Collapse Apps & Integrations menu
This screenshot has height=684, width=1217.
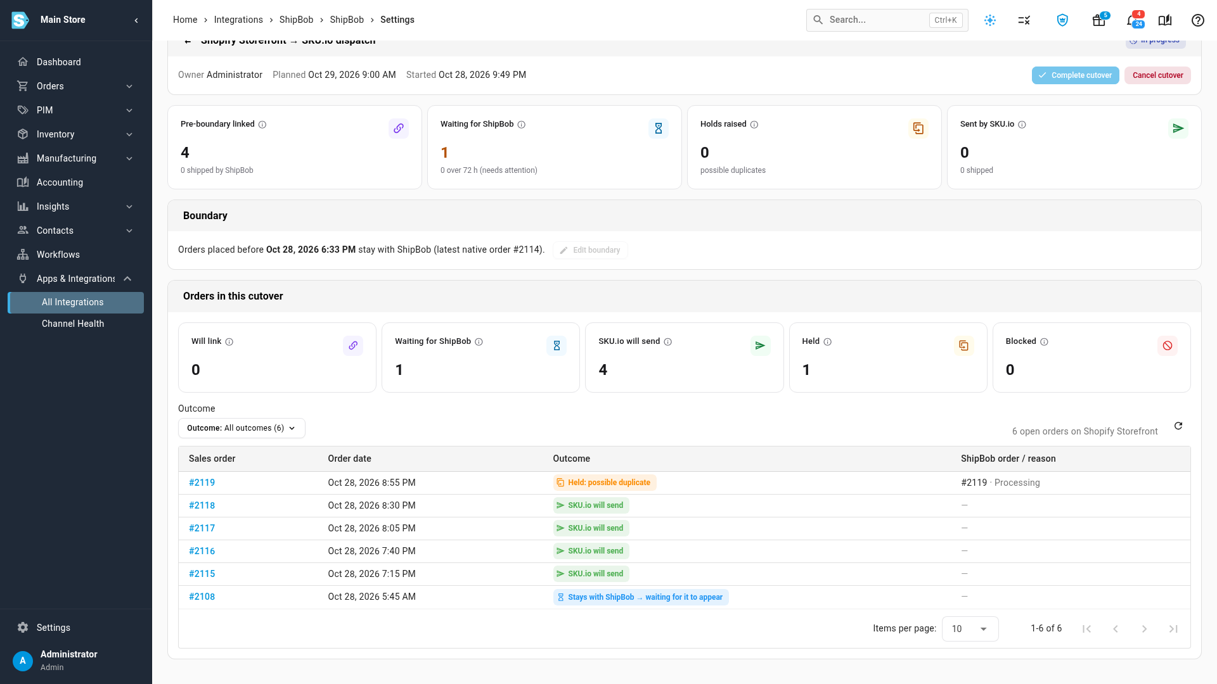click(x=127, y=279)
